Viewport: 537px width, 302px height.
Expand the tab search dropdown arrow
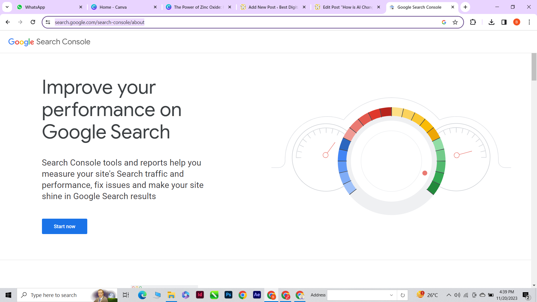(7, 7)
